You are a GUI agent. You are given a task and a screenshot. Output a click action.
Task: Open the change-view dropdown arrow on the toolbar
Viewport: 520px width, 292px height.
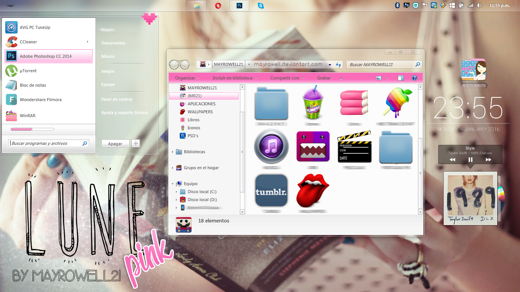tap(387, 78)
